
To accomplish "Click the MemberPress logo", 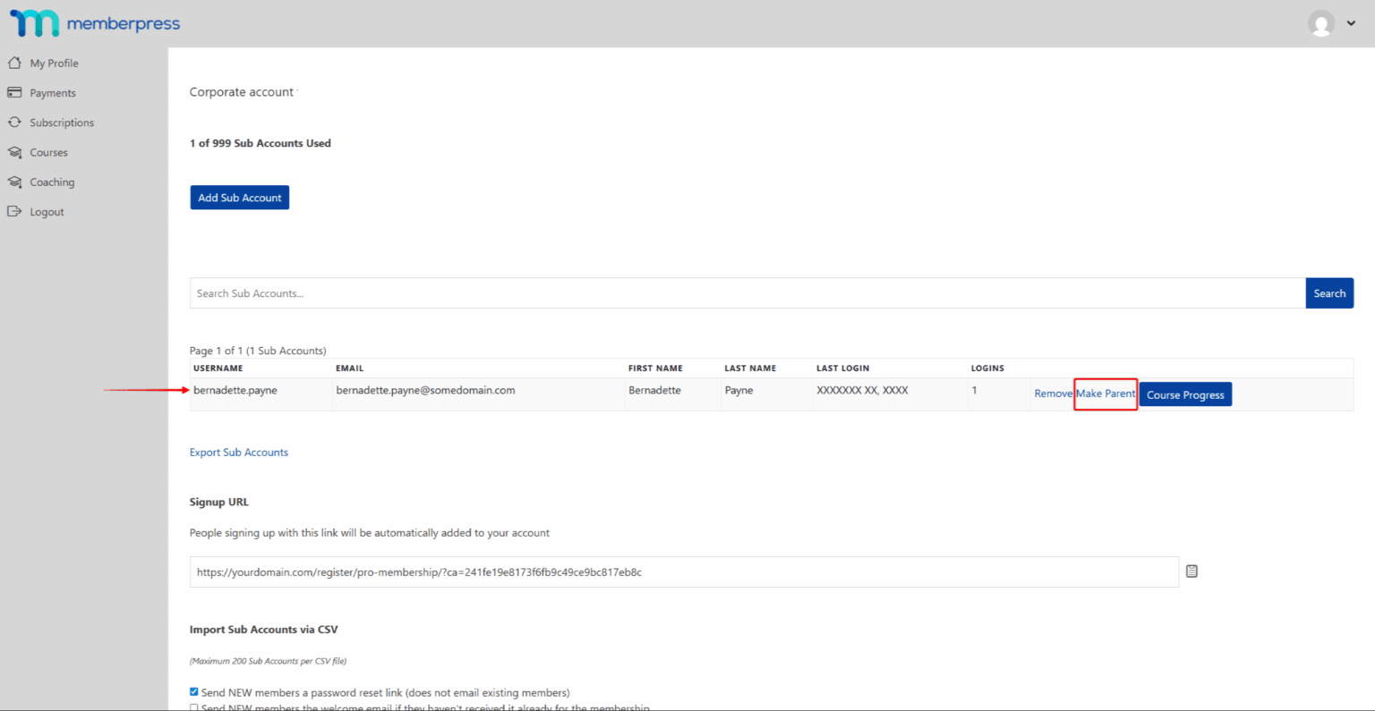I will [x=93, y=23].
